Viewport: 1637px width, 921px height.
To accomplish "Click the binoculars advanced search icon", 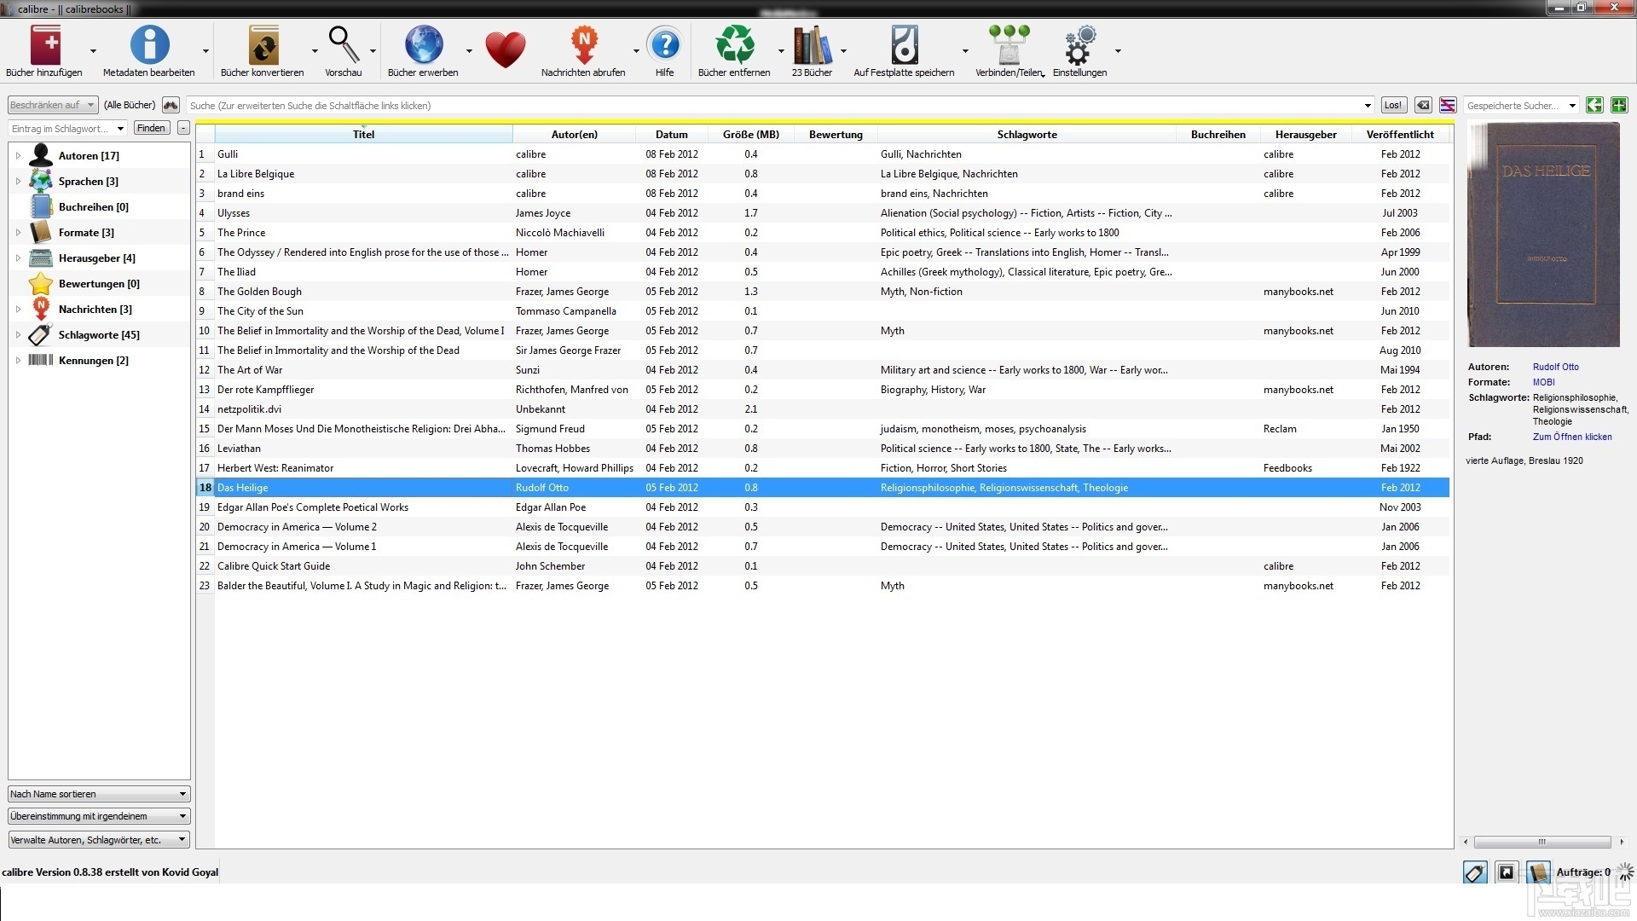I will [171, 105].
